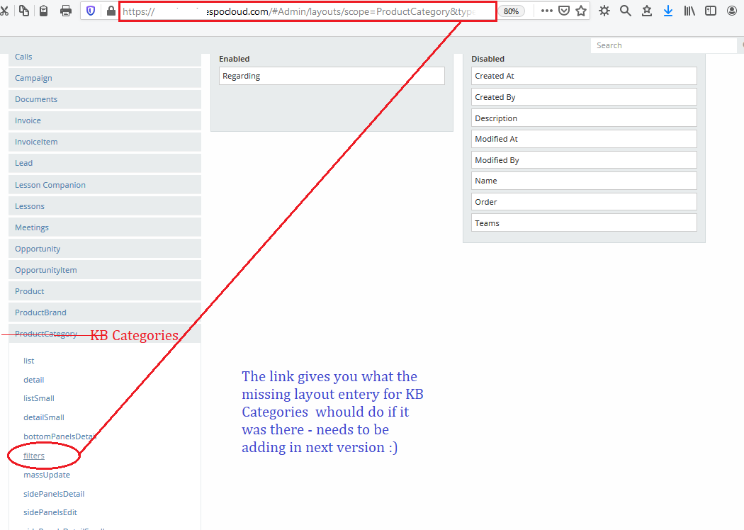Expand the Opportunity entity layouts
Viewport: 744px width, 530px height.
click(x=38, y=249)
